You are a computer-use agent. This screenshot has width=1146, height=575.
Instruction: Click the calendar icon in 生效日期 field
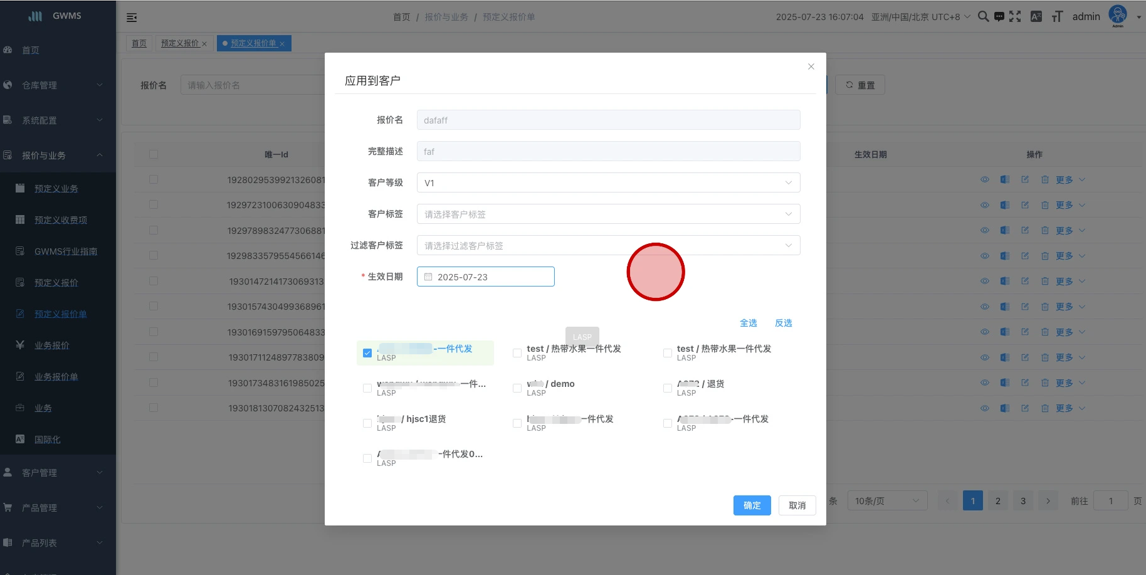428,277
